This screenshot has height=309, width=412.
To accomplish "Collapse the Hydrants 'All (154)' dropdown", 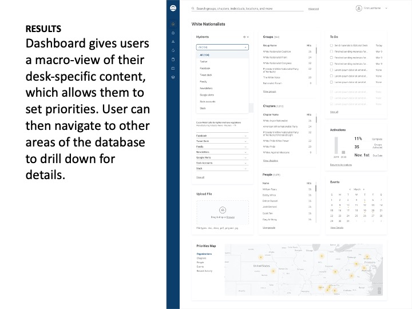I will 222,47.
